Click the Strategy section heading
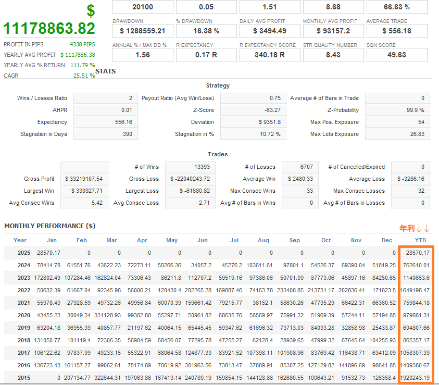 tap(218, 85)
